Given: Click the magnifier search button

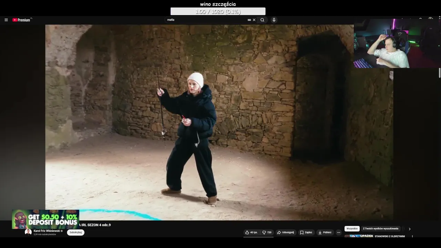Looking at the screenshot, I should pos(262,20).
